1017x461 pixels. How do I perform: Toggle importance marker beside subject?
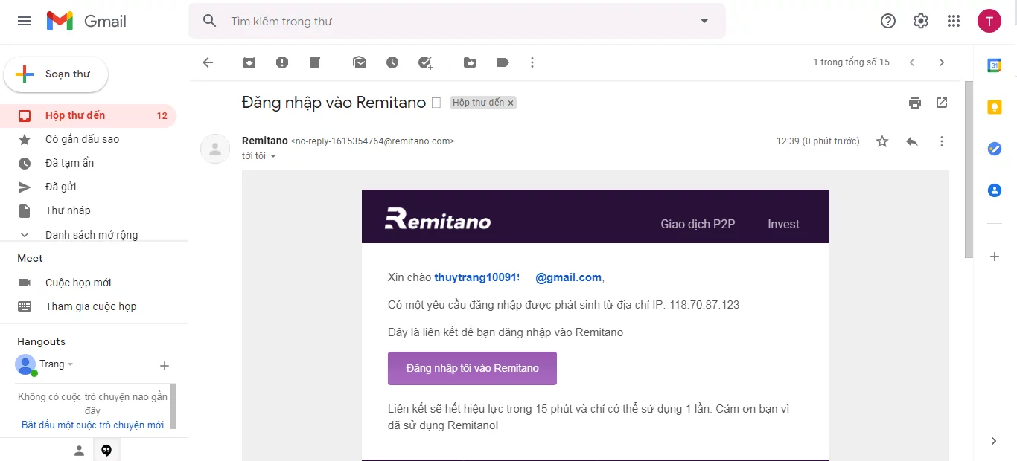437,103
